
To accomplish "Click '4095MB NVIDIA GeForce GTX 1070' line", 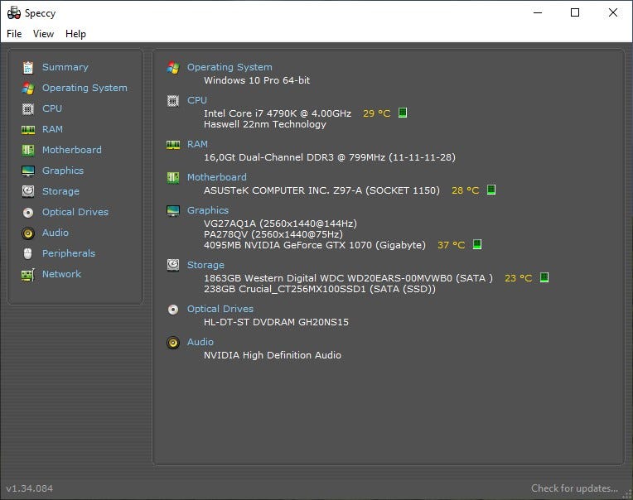I will (315, 245).
